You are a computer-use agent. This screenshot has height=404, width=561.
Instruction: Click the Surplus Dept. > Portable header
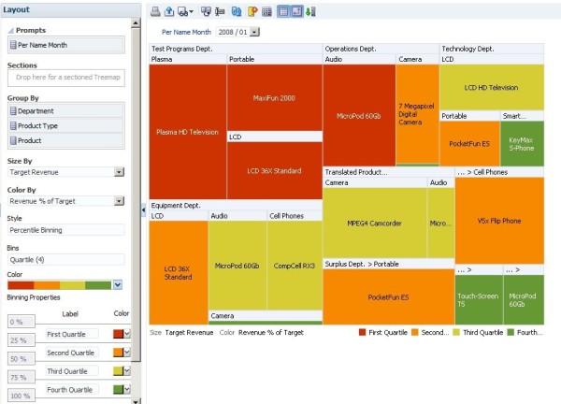click(x=389, y=264)
